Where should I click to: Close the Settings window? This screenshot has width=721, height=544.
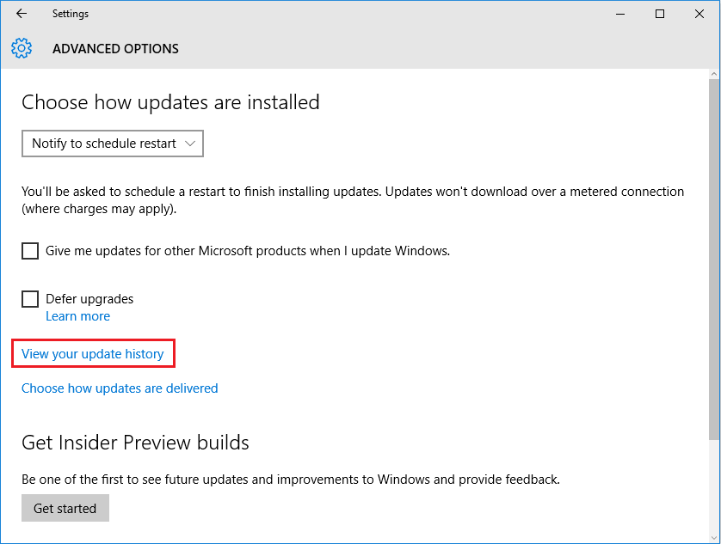coord(699,14)
